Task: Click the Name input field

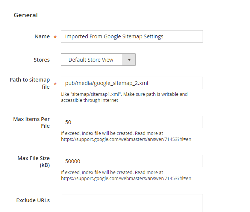Action: (x=132, y=36)
